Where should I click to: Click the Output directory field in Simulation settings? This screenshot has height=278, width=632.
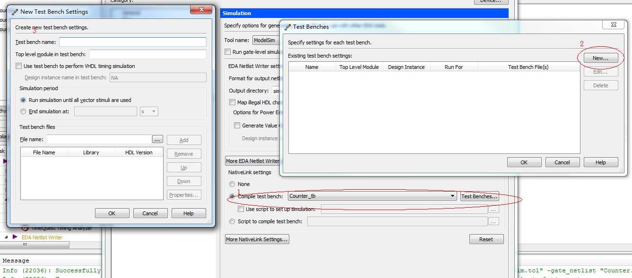[276, 91]
